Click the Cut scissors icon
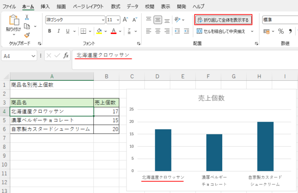This screenshot has width=298, height=193. (x=27, y=17)
